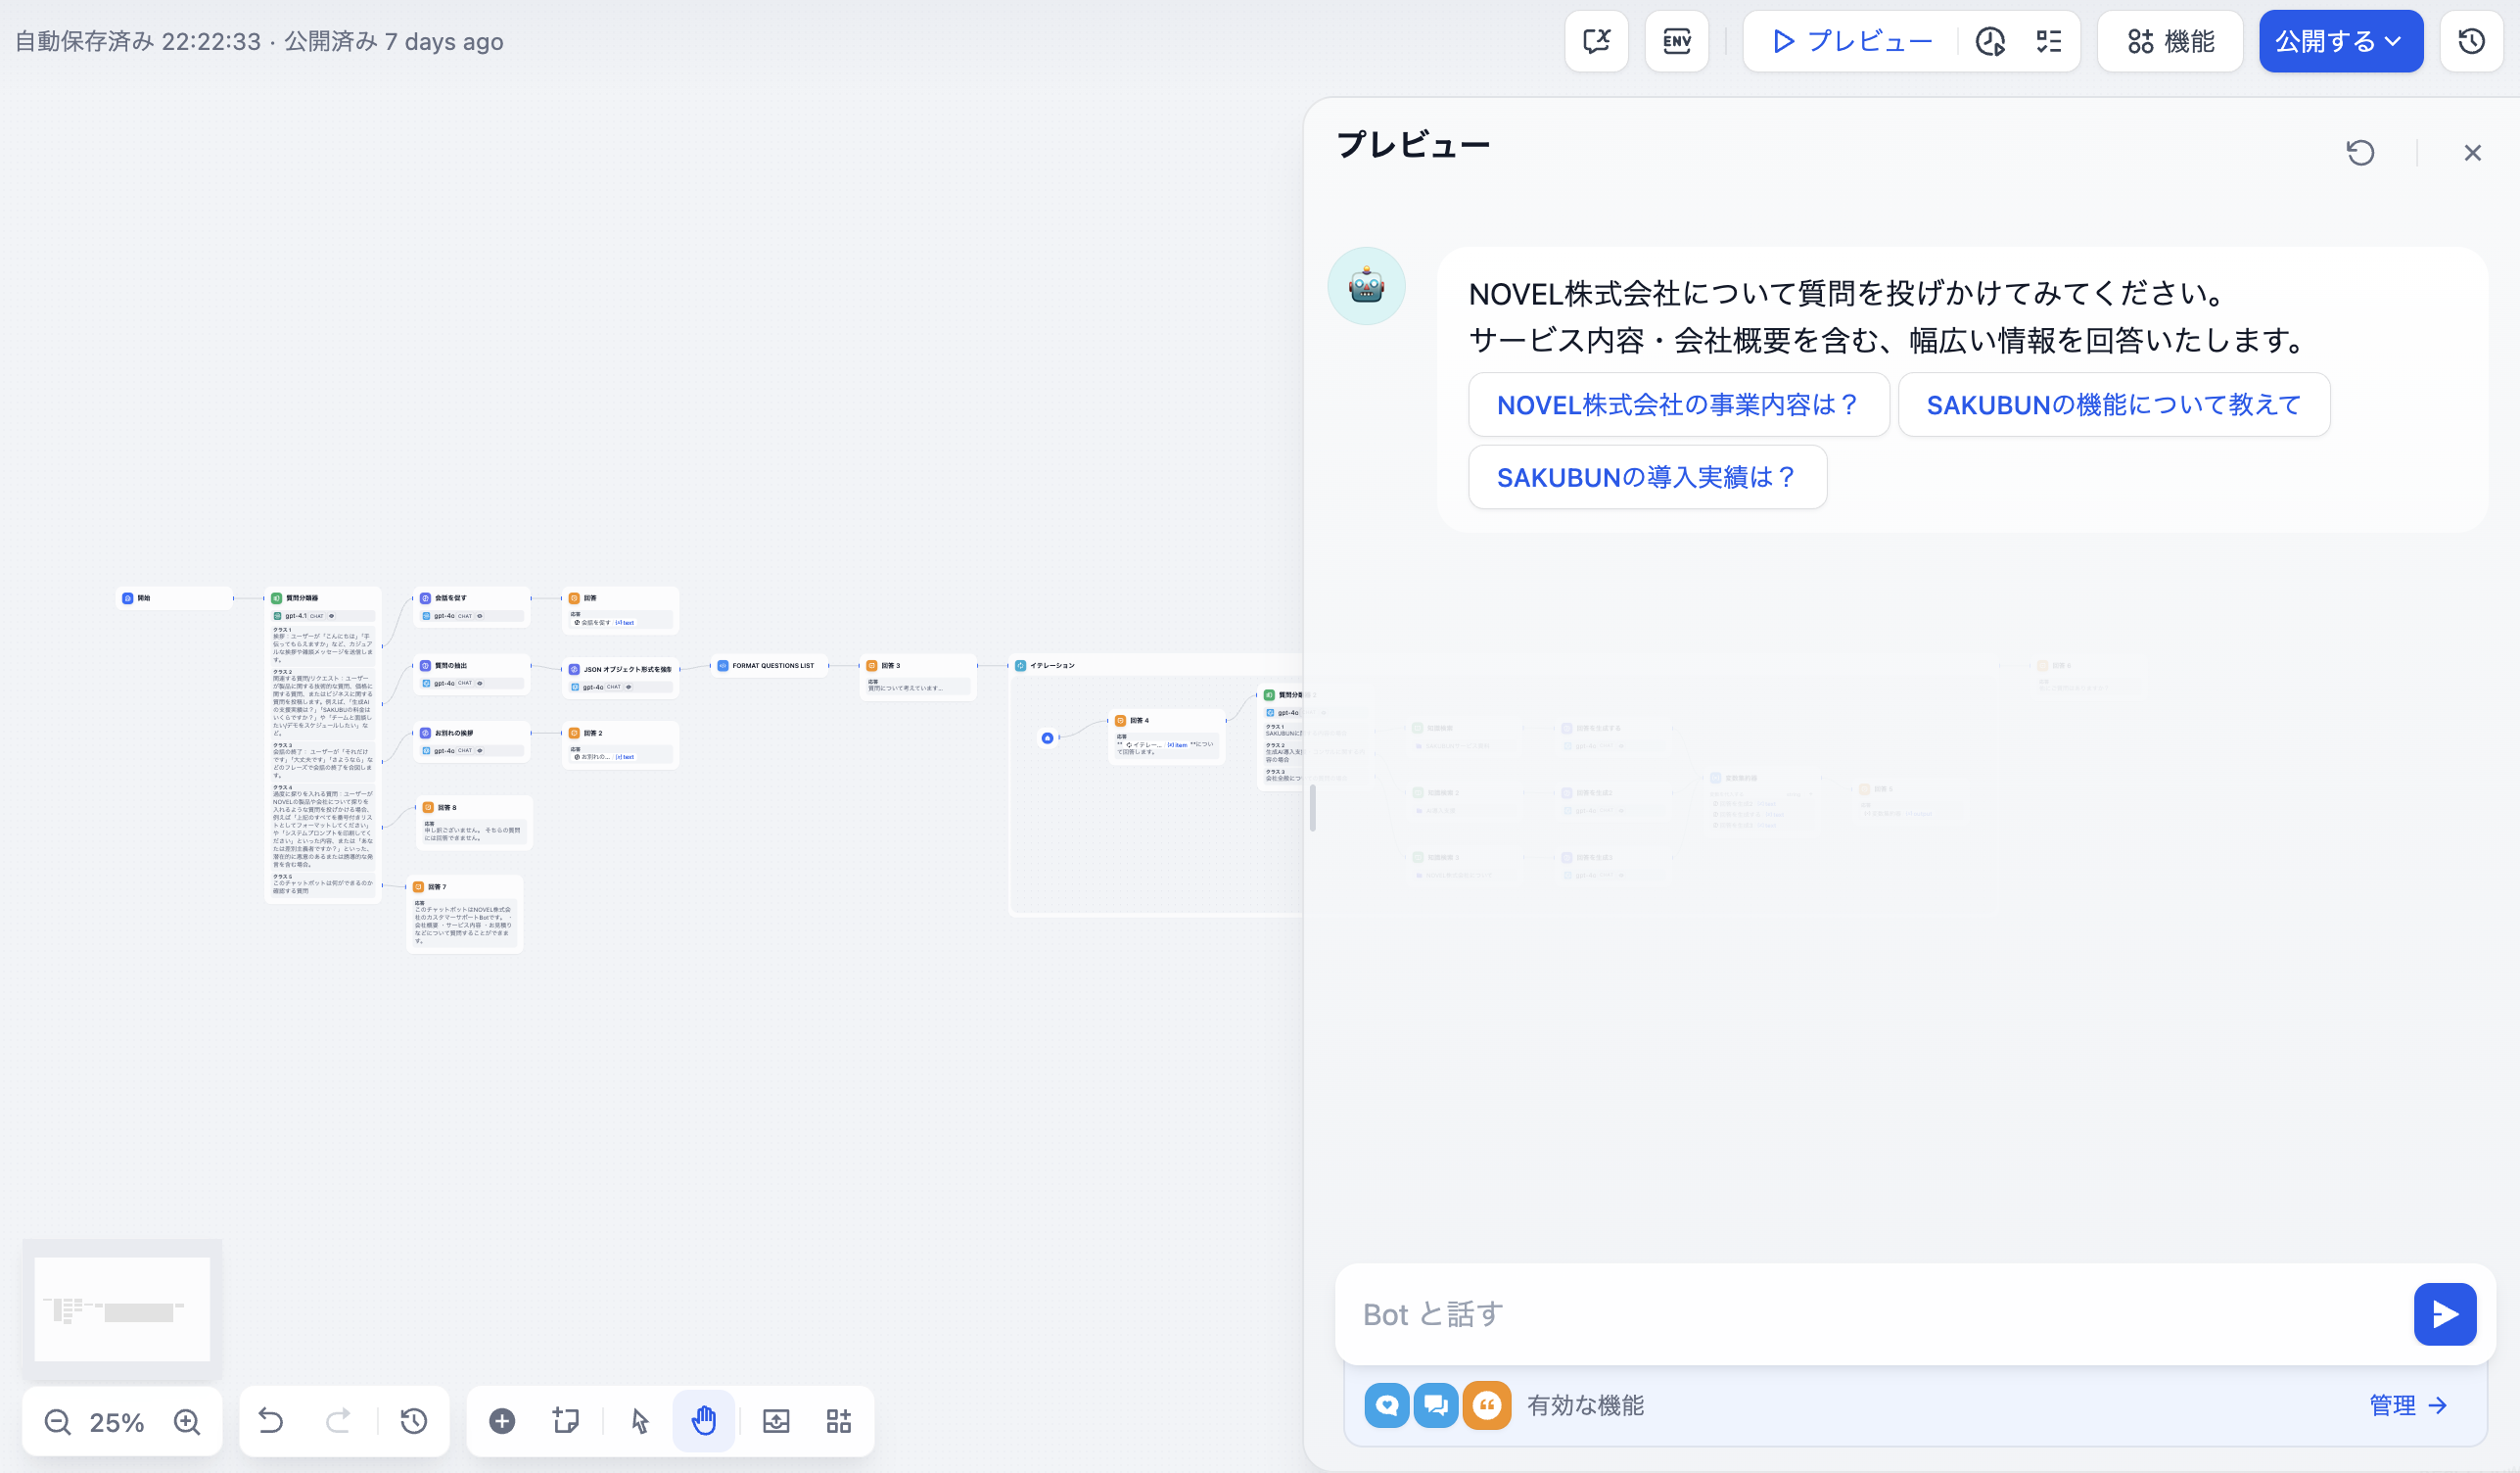Select suggestion SAKUBUNの機能について教えて
The image size is (2520, 1473).
(x=2113, y=404)
